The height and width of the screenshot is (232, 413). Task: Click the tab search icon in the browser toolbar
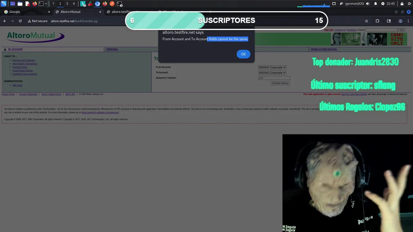[389, 21]
